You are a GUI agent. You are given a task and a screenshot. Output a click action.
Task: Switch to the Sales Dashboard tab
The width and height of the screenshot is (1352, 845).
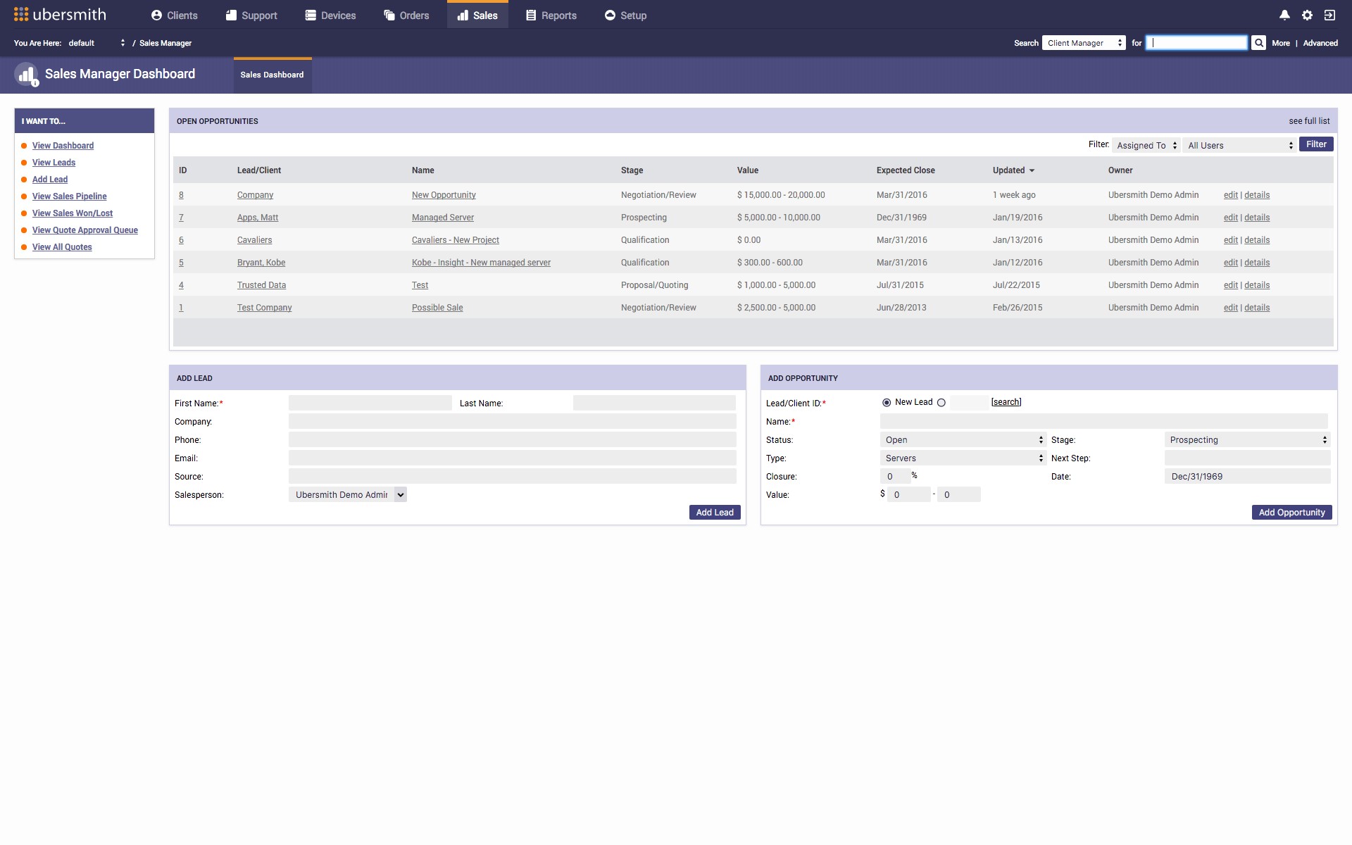pyautogui.click(x=272, y=75)
